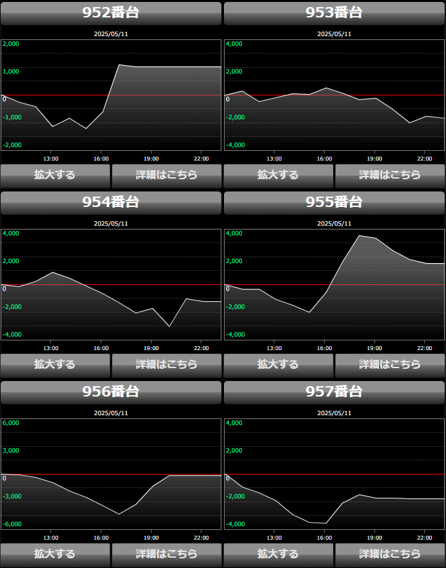Screen dimensions: 446x568
Task: Click the 952番台 header button
Action: pos(111,14)
